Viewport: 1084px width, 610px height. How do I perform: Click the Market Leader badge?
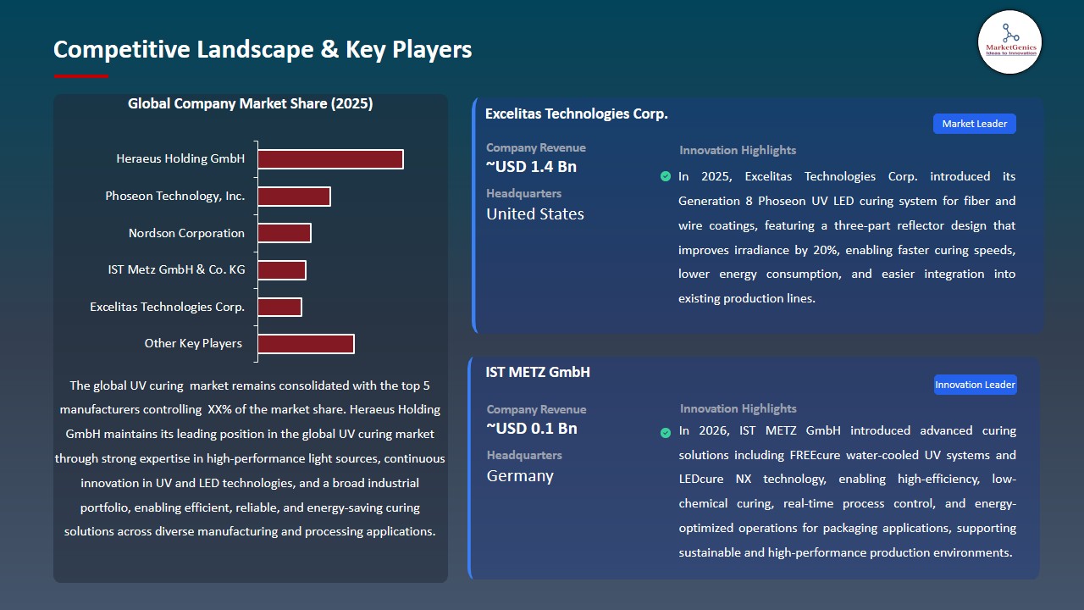pos(975,124)
